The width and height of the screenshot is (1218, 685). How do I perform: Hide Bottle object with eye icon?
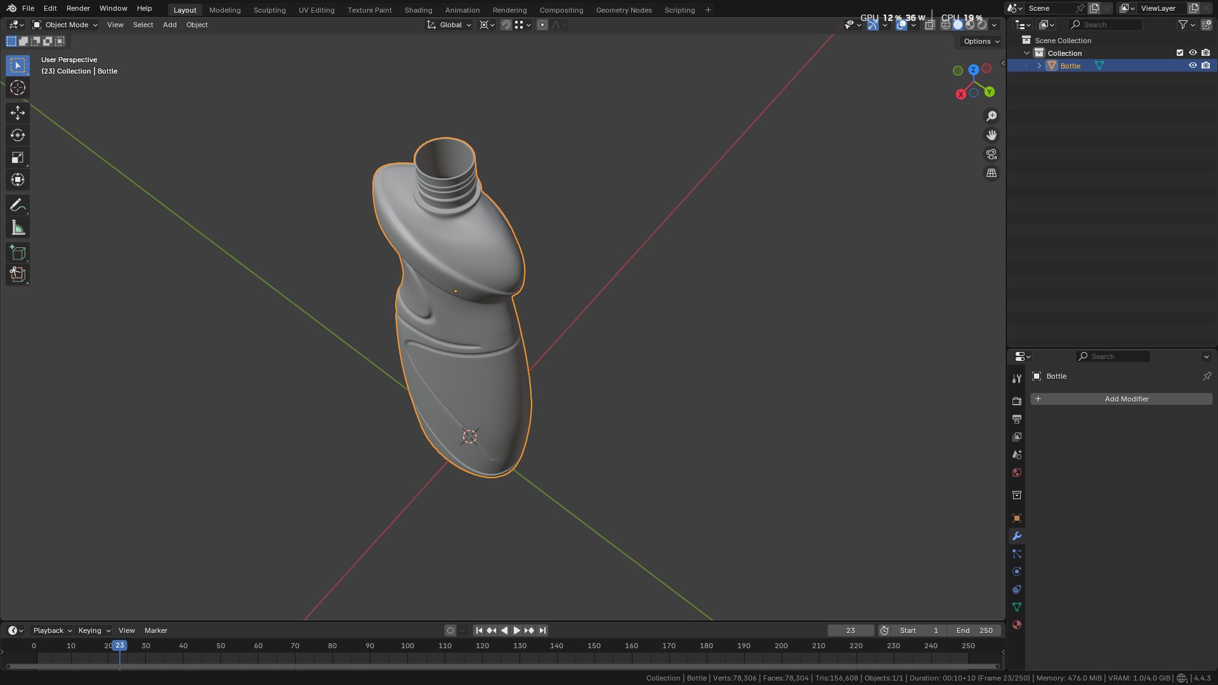pos(1193,65)
